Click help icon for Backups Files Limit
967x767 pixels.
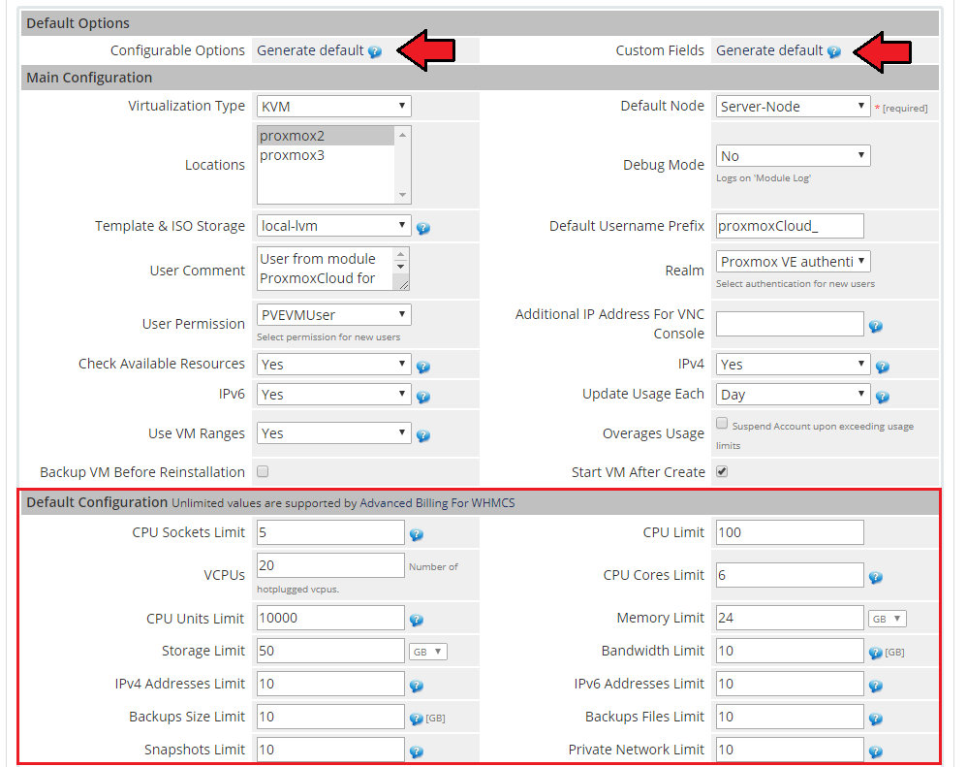click(876, 719)
